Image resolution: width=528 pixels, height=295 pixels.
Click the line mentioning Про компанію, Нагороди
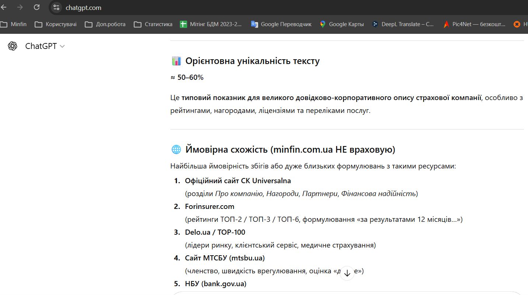301,193
